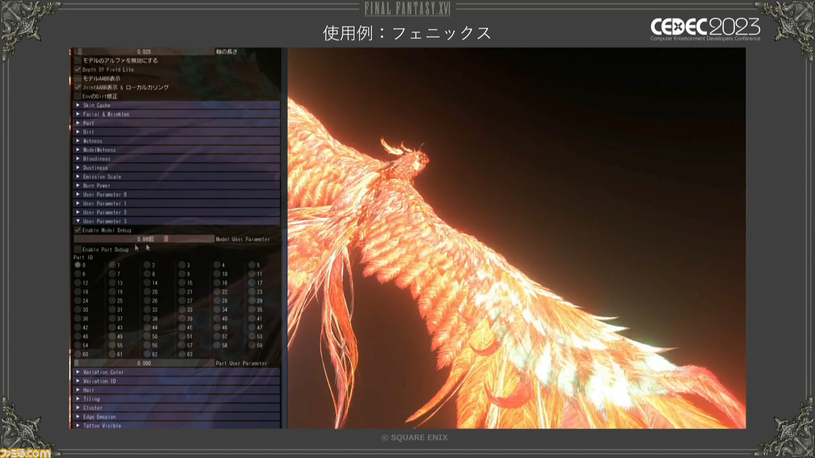Click the Part ID label text
The width and height of the screenshot is (815, 458).
[x=83, y=257]
